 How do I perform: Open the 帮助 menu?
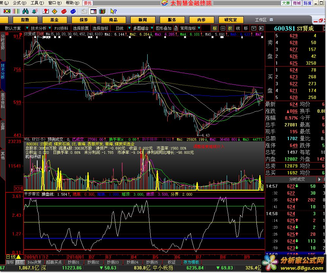click(x=73, y=3)
